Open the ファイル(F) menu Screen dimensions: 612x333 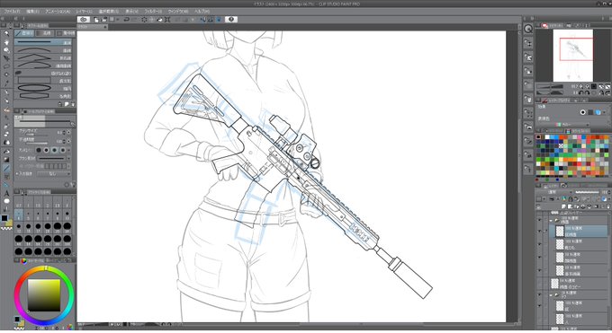click(12, 12)
